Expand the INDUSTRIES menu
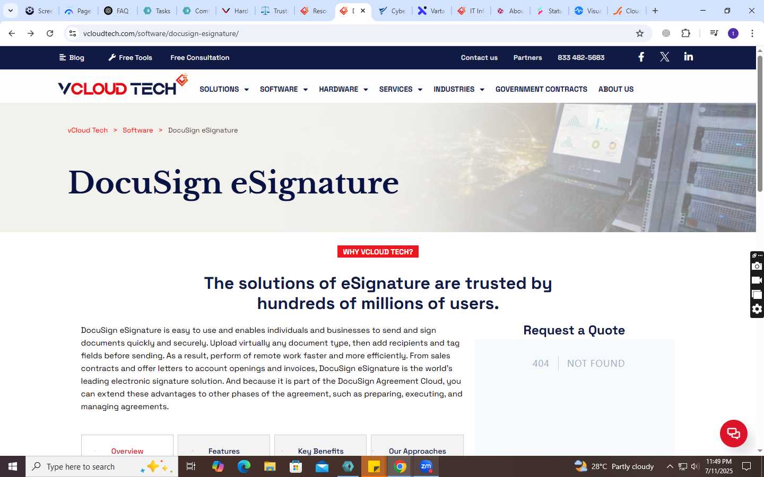764x477 pixels. [x=459, y=89]
